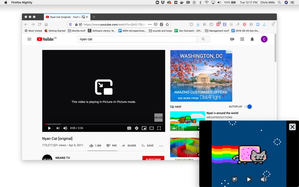This screenshot has height=187, width=299.
Task: Toggle theater mode on the player
Action: (152, 128)
